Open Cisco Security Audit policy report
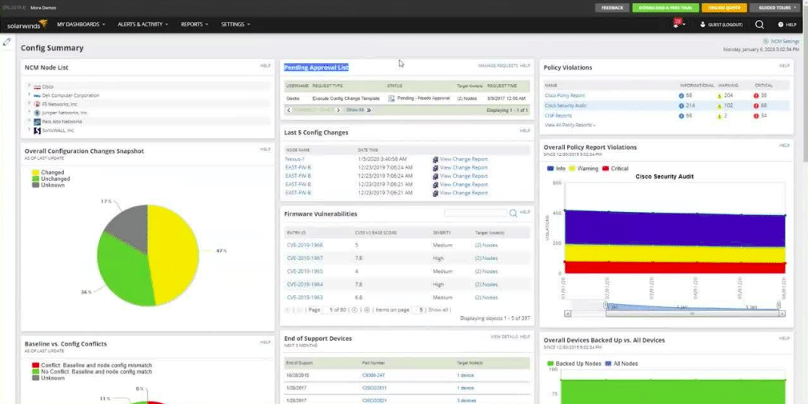 [x=566, y=106]
